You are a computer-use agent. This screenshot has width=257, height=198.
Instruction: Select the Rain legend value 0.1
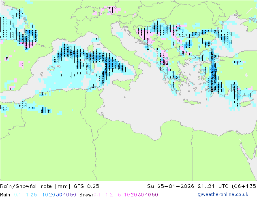click(x=17, y=195)
